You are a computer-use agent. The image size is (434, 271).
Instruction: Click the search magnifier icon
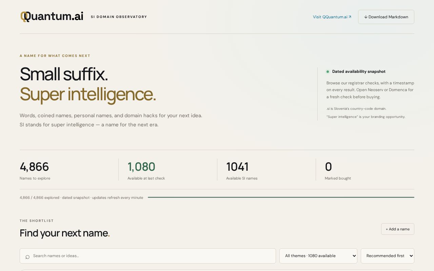point(27,257)
